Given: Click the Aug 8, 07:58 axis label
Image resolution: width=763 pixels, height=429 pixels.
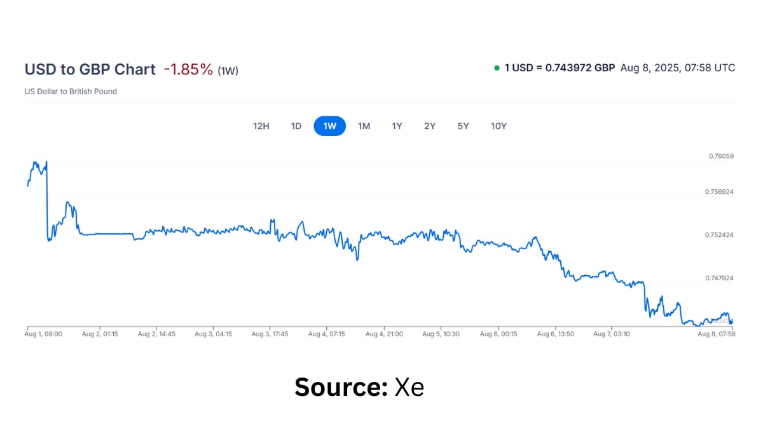Looking at the screenshot, I should (717, 334).
